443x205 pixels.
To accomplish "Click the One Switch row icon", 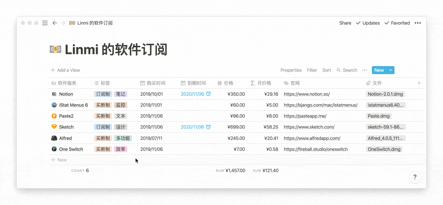I will 54,149.
